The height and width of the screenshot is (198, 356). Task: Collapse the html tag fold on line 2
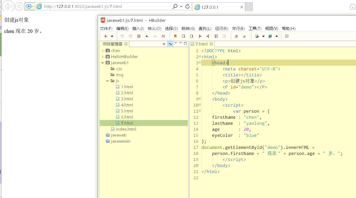coord(200,56)
